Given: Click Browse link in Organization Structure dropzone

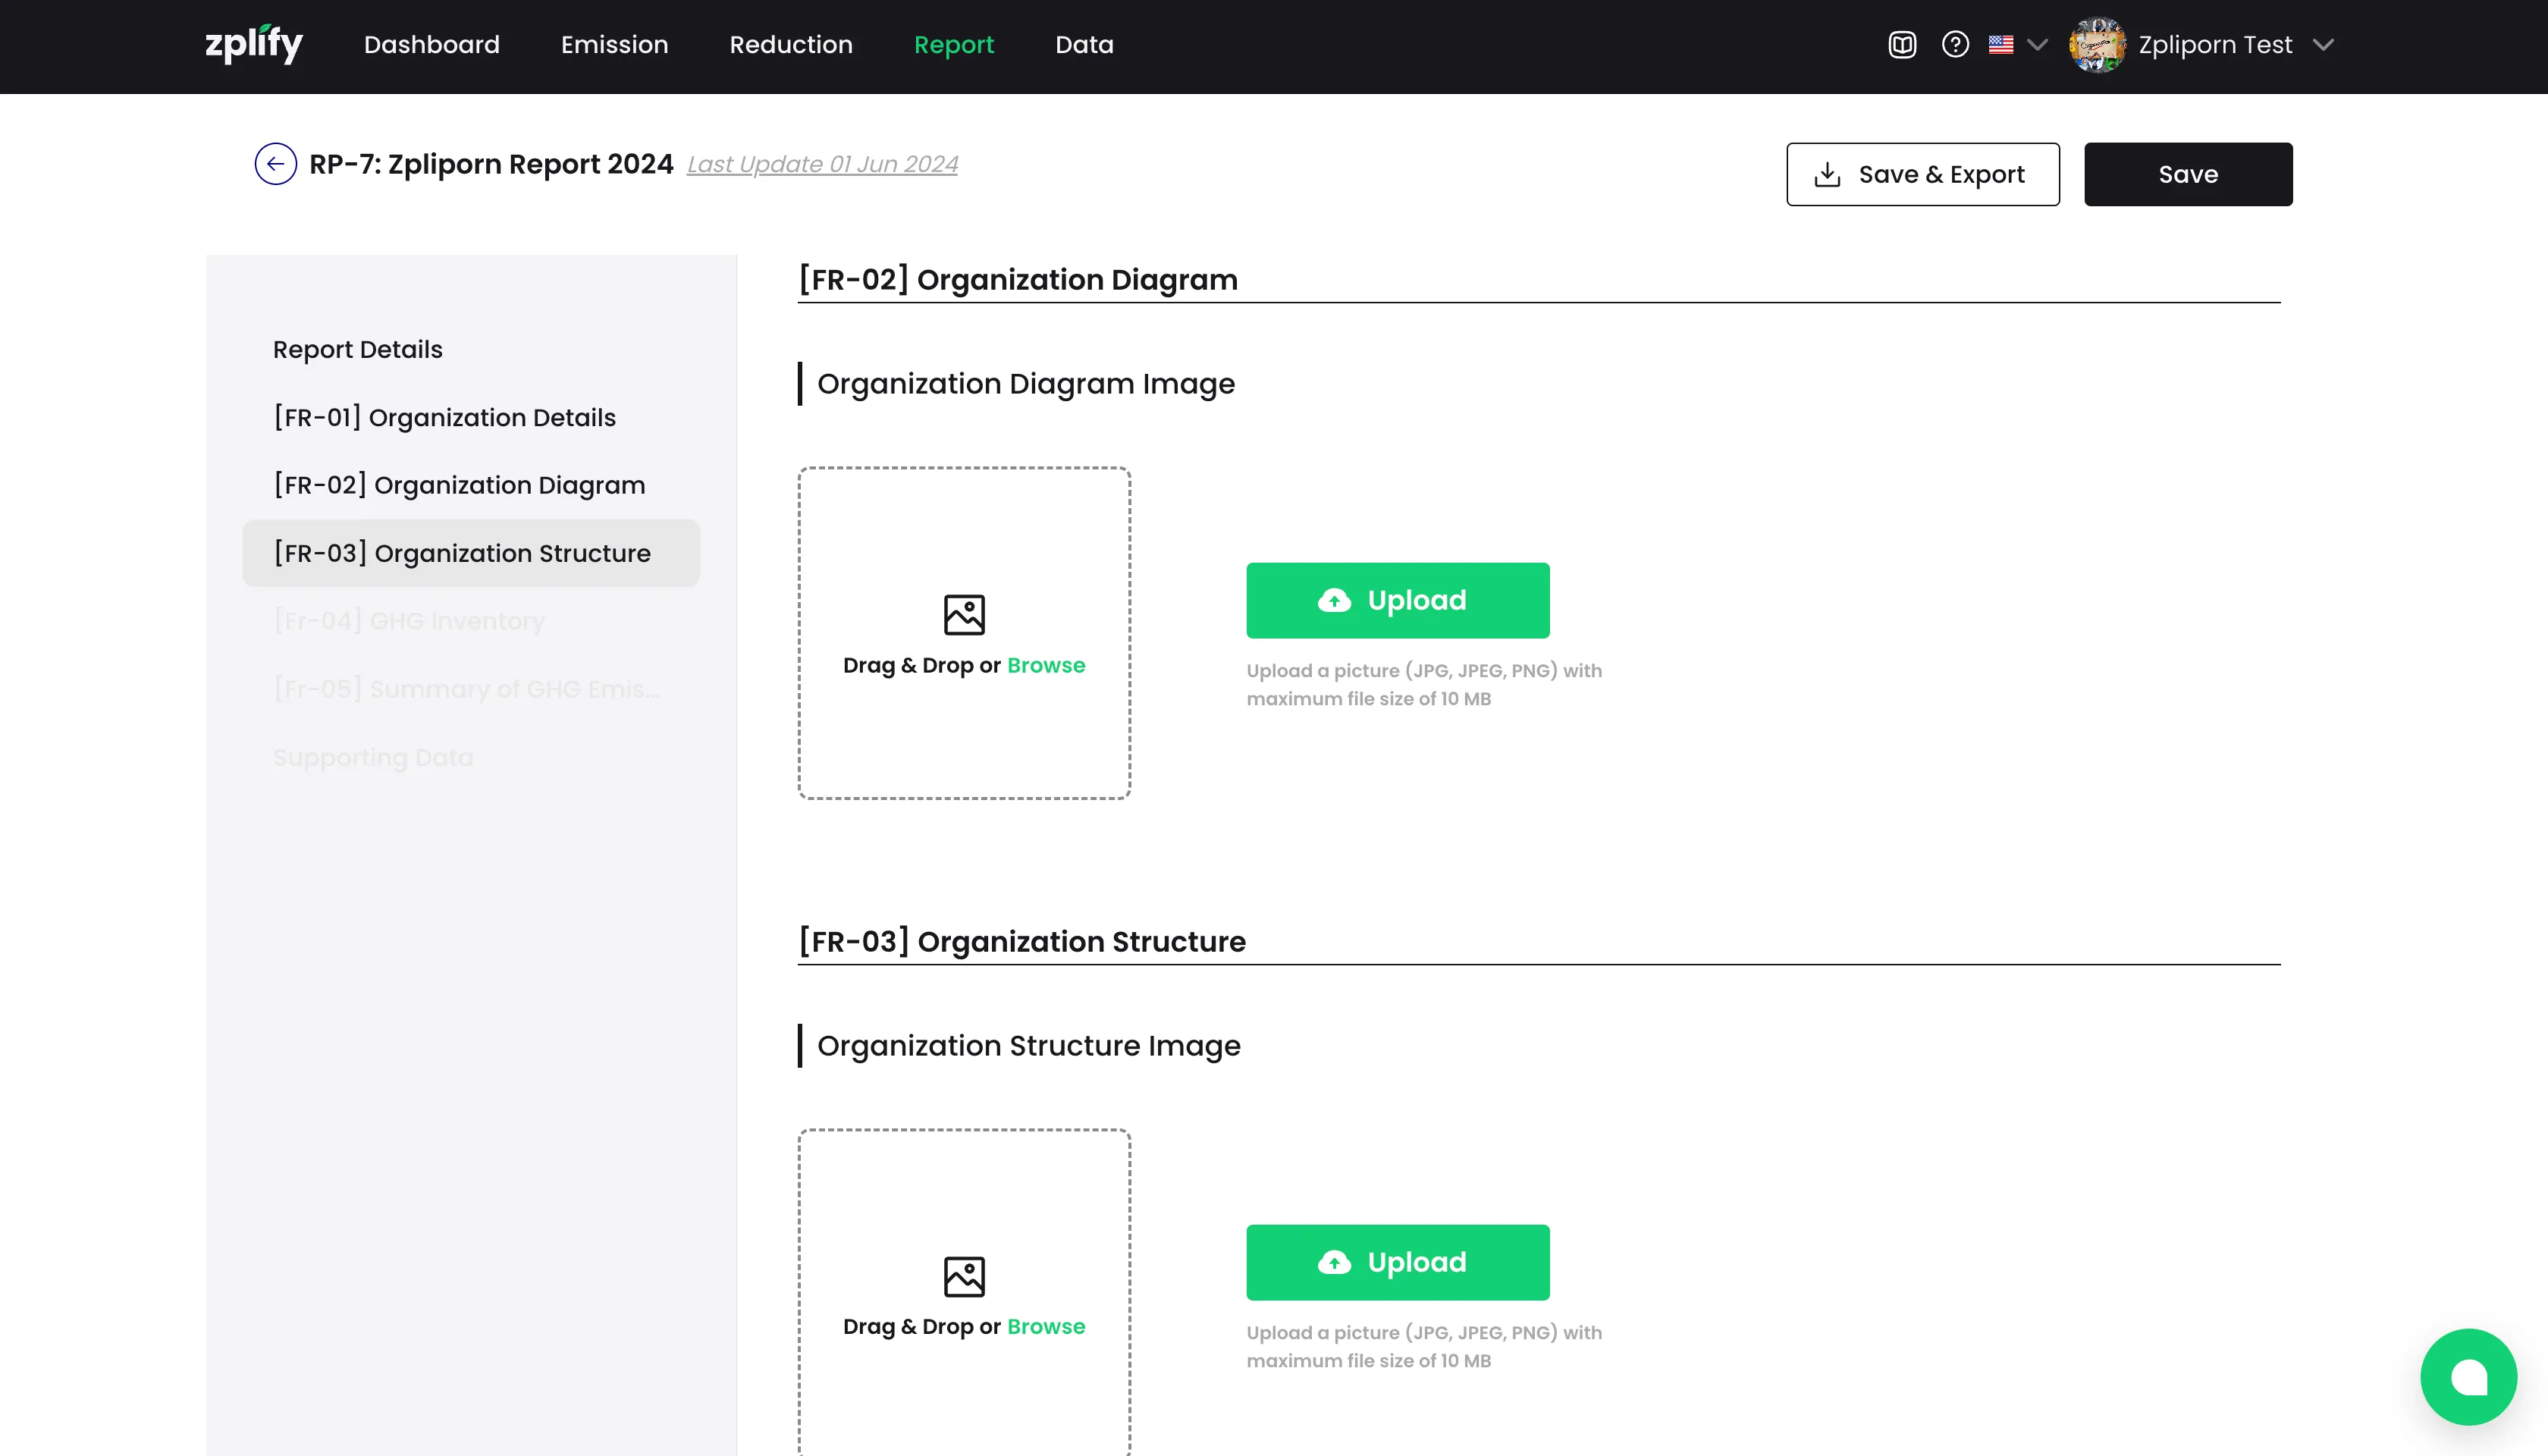Looking at the screenshot, I should [x=1046, y=1326].
